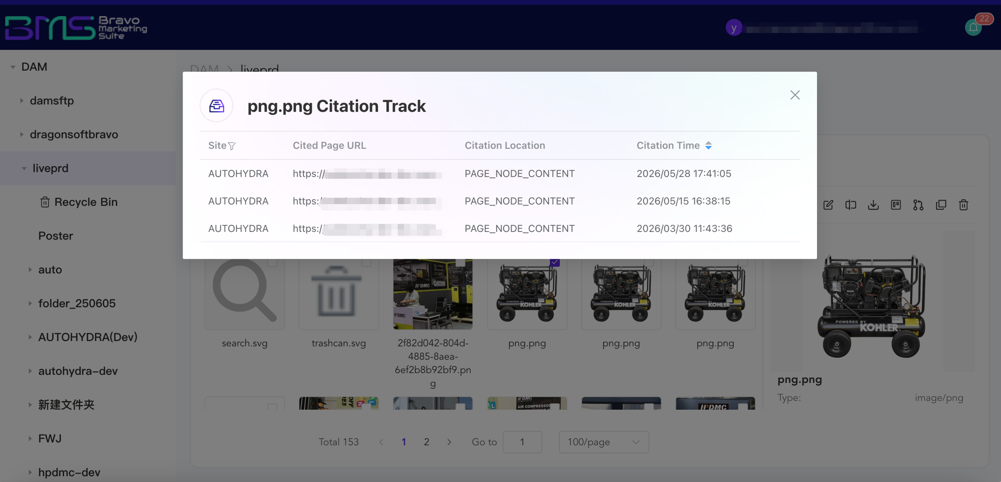Open the cited URL from 2026/03/30

coord(368,228)
